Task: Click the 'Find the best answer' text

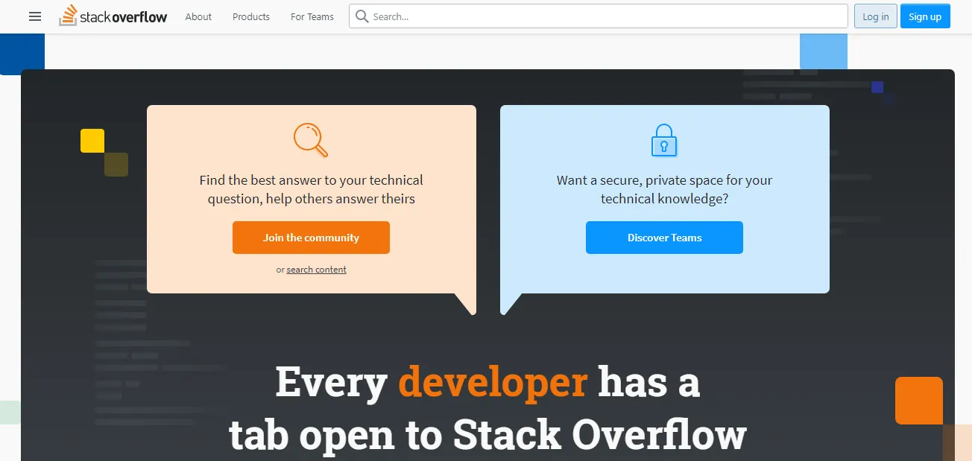Action: (311, 189)
